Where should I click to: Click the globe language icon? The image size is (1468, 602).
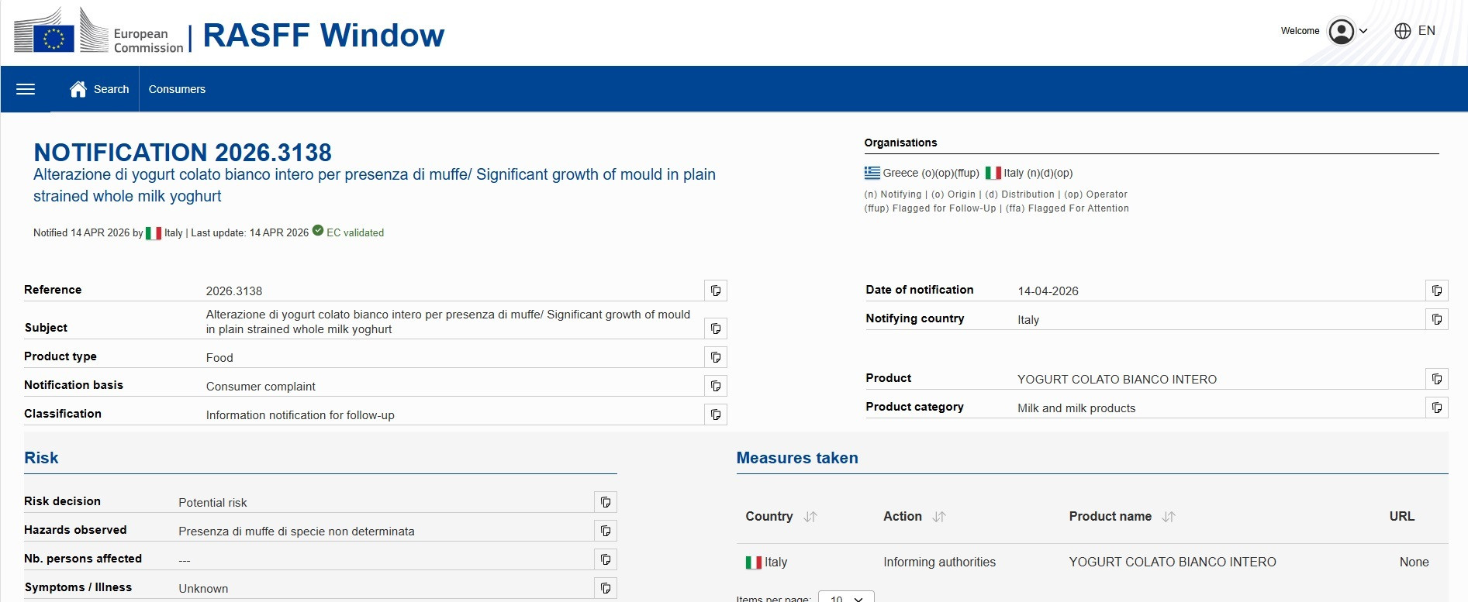[1403, 31]
